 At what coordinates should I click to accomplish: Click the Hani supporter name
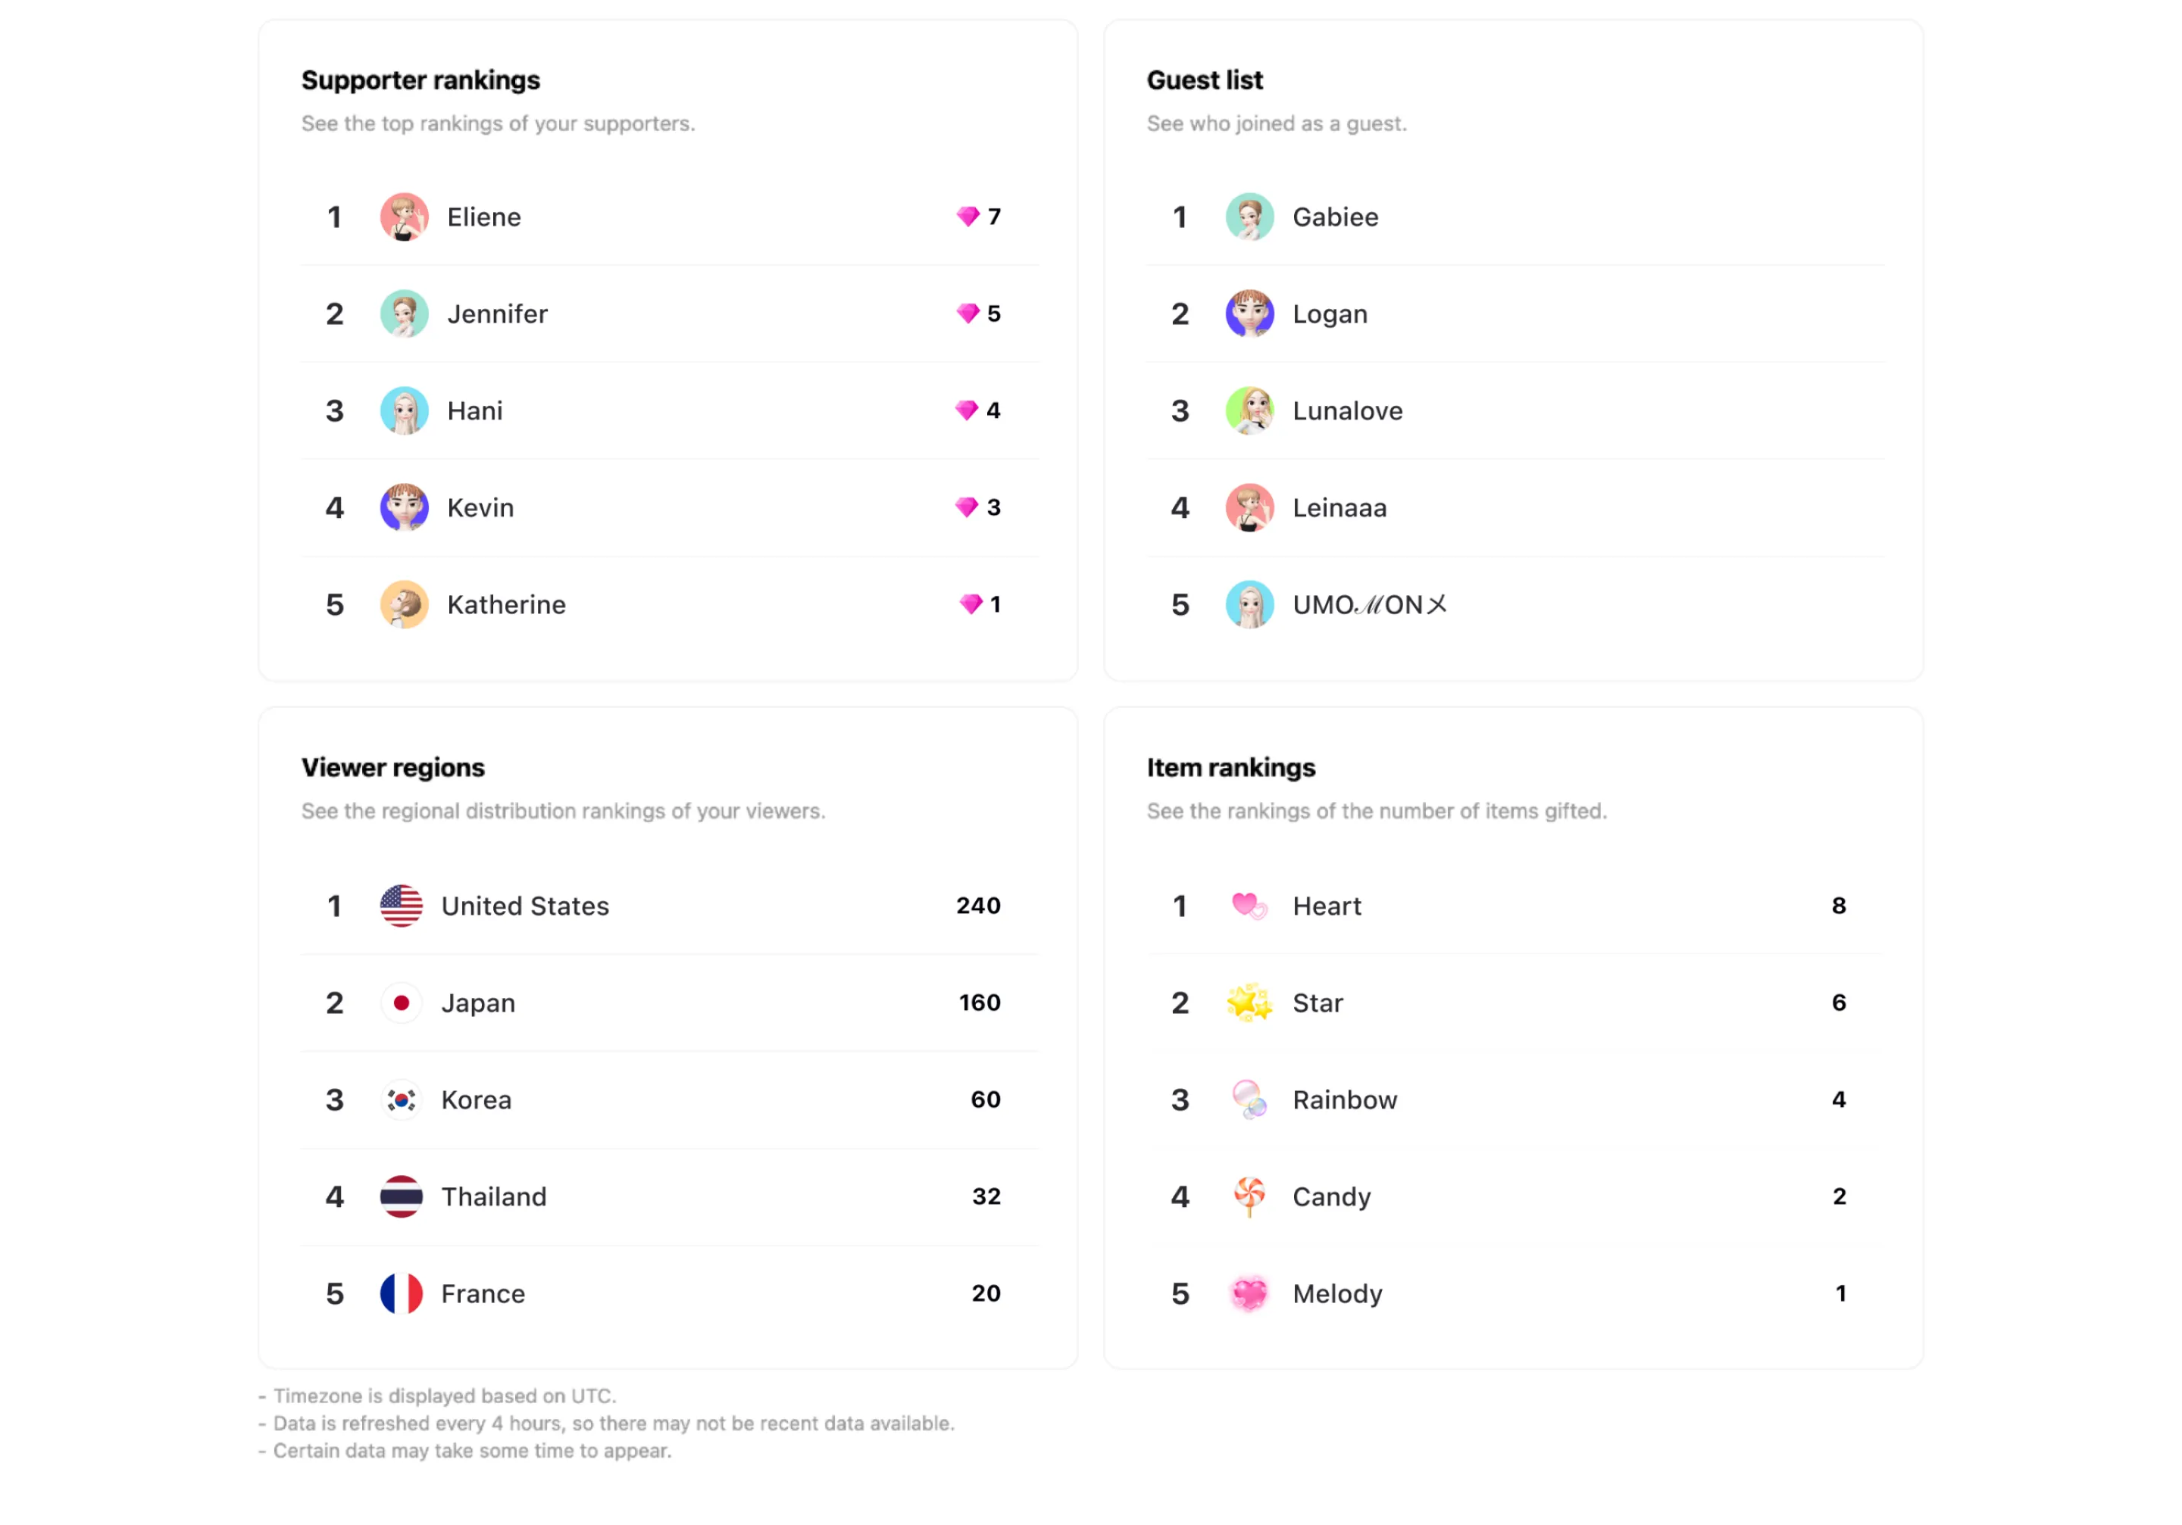(474, 411)
